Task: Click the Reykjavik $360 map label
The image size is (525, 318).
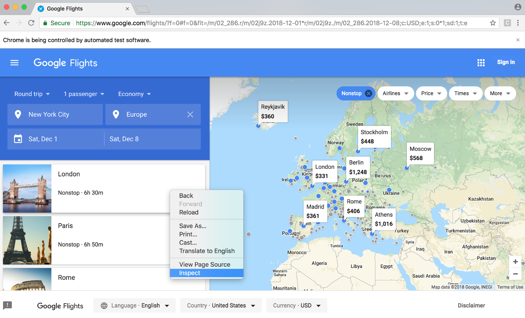Action: click(x=273, y=112)
